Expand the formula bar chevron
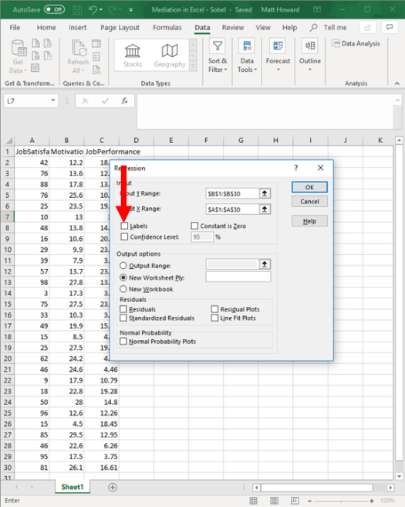This screenshot has height=507, width=405. point(397,100)
